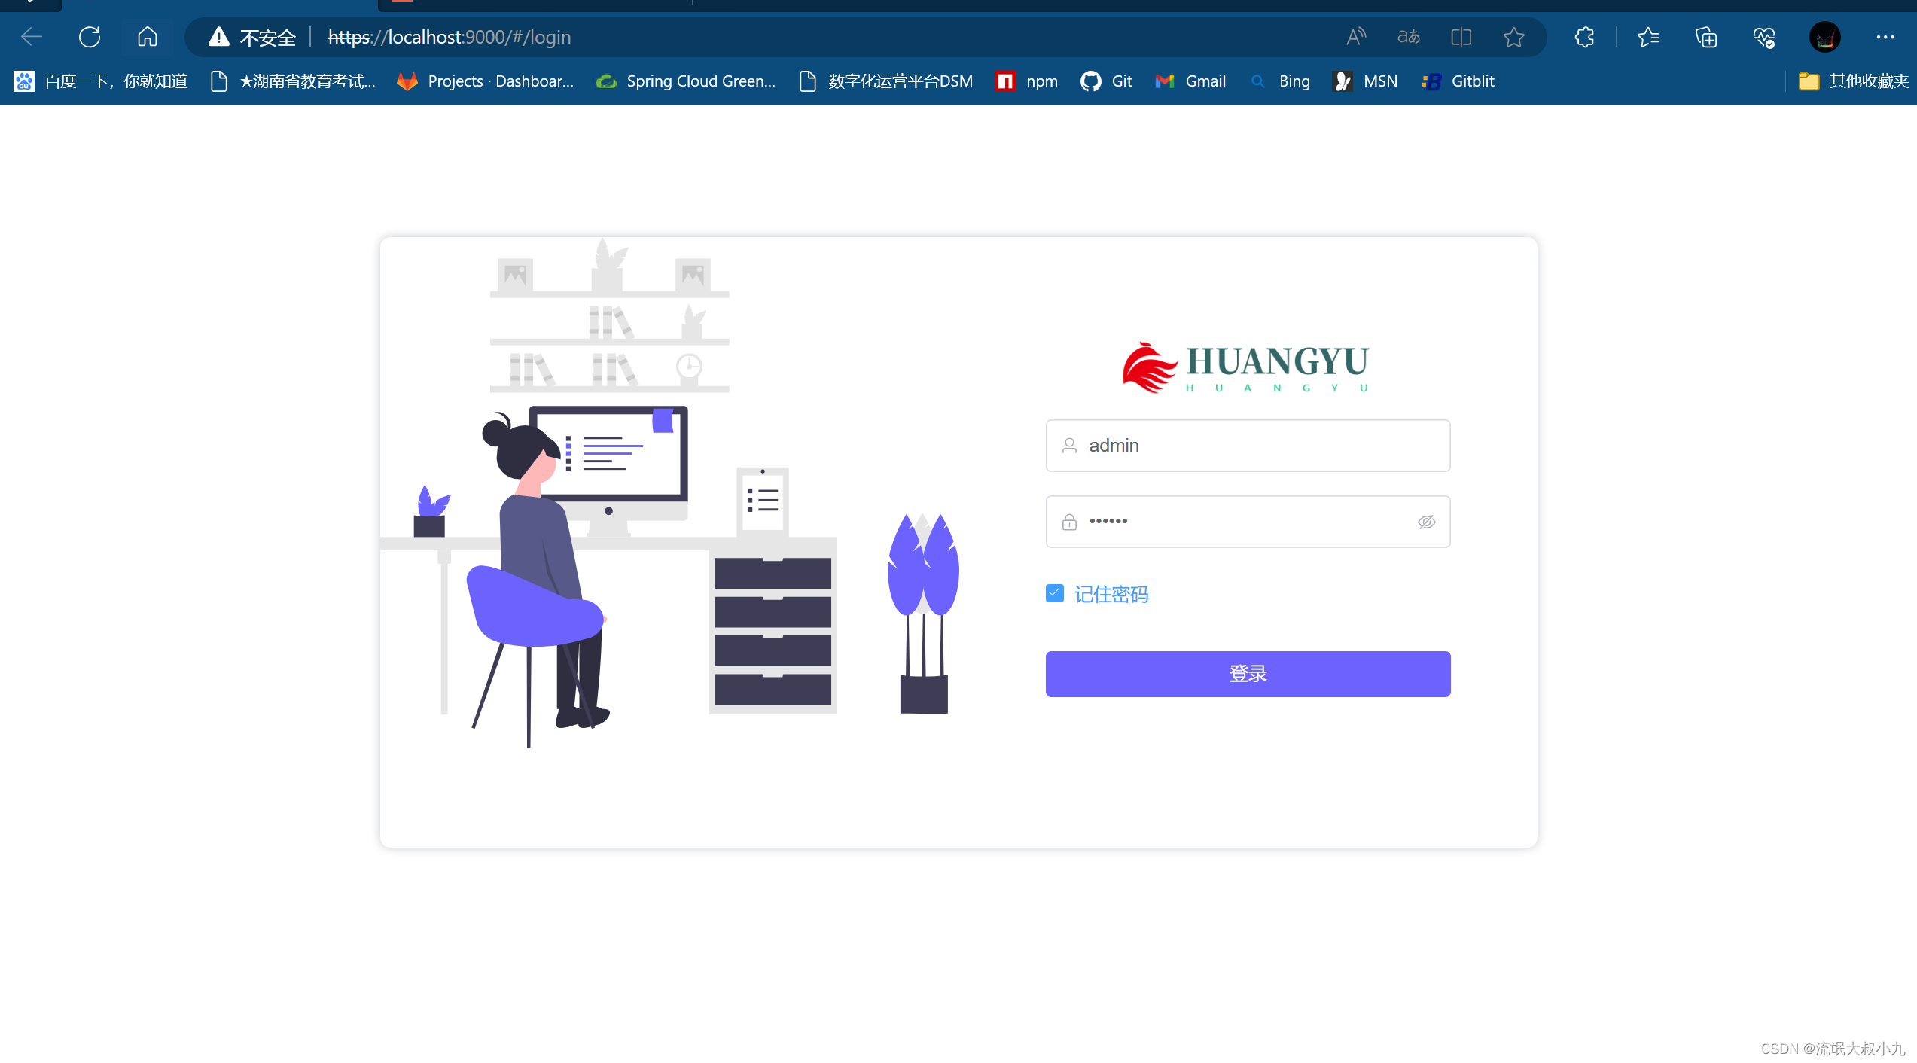Refresh the login page
This screenshot has width=1917, height=1063.
(x=90, y=37)
